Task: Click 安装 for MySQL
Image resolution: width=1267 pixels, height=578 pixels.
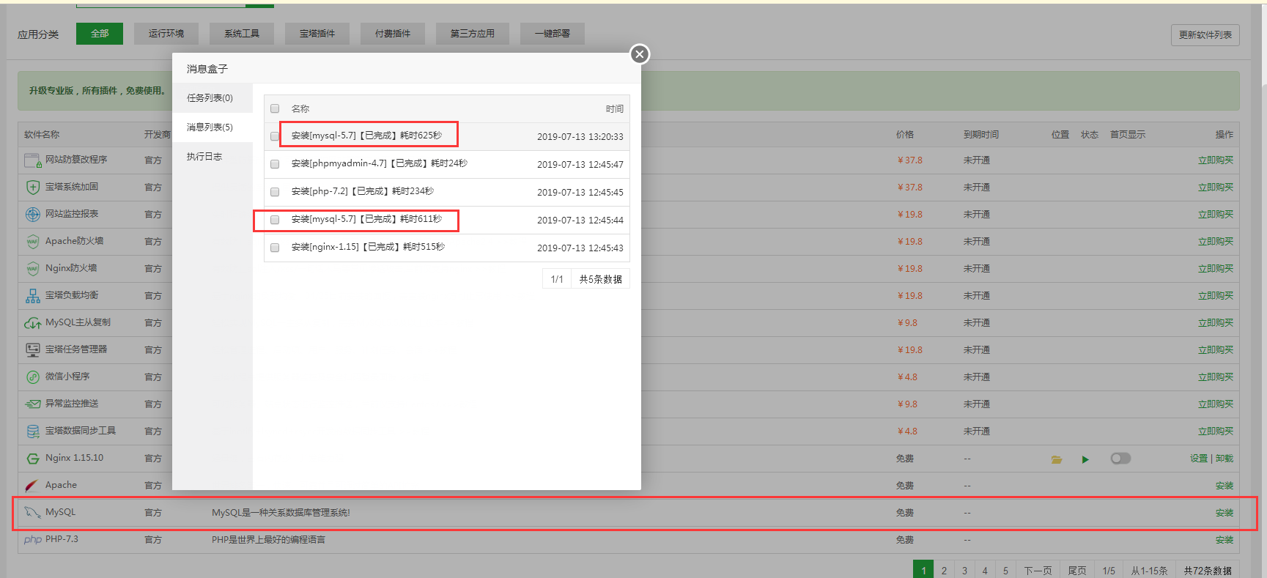Action: (x=1224, y=513)
